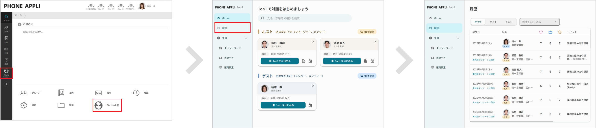Open 社内 tile on PHONE APPLI home

click(66, 93)
